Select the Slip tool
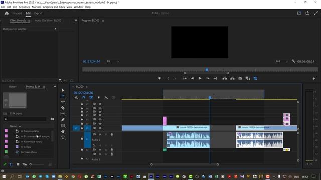The image size is (321, 180). pos(63,114)
